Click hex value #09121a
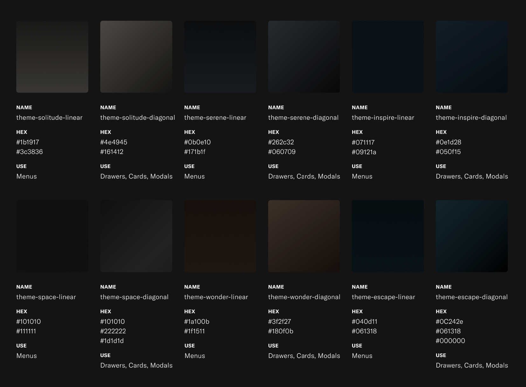 point(364,152)
